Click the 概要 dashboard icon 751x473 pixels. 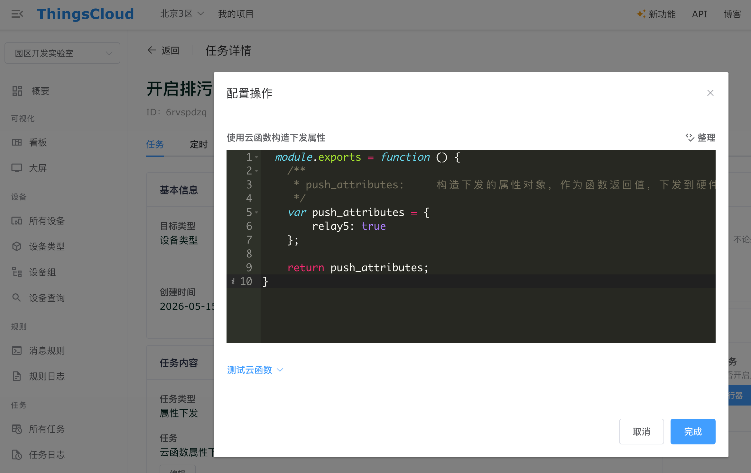(x=17, y=91)
